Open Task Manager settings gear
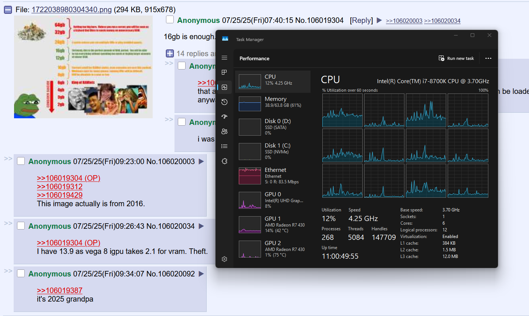Screen dimensions: 529x316 click(224, 259)
